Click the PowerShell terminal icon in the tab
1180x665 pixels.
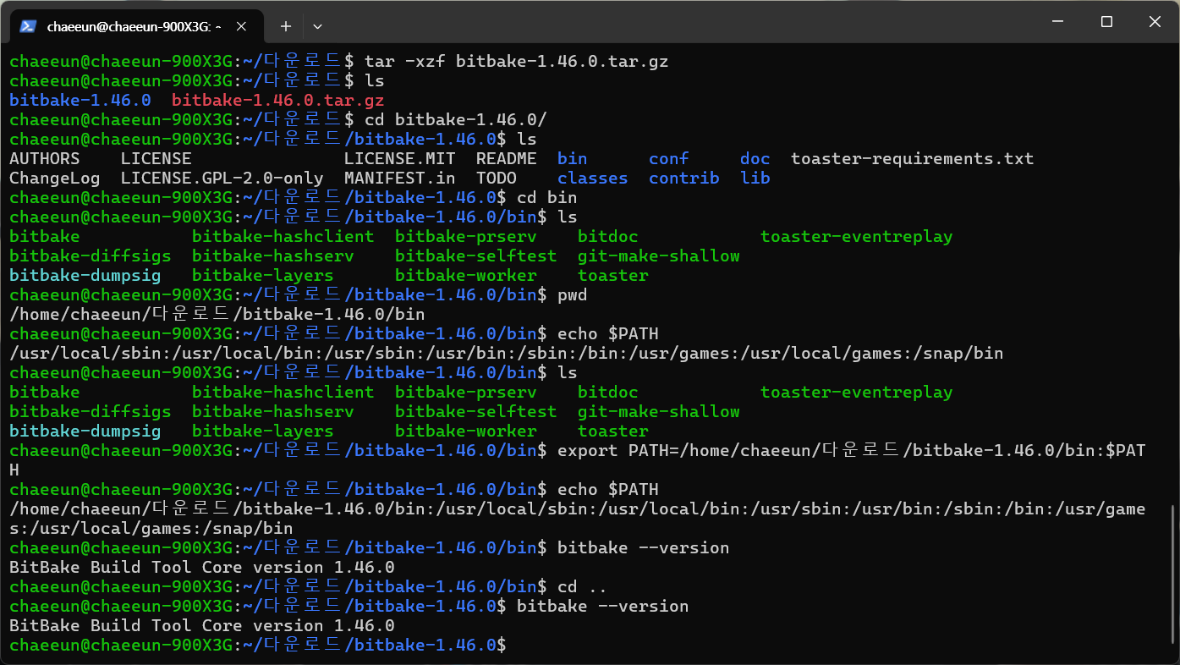[28, 26]
